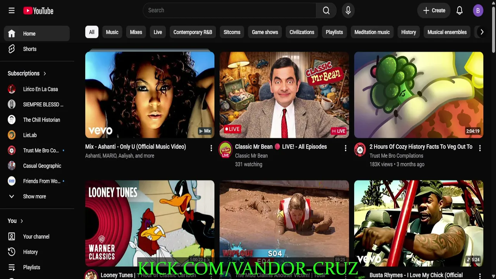Select the Sitcoms filter chip
The image size is (496, 279).
(x=232, y=32)
